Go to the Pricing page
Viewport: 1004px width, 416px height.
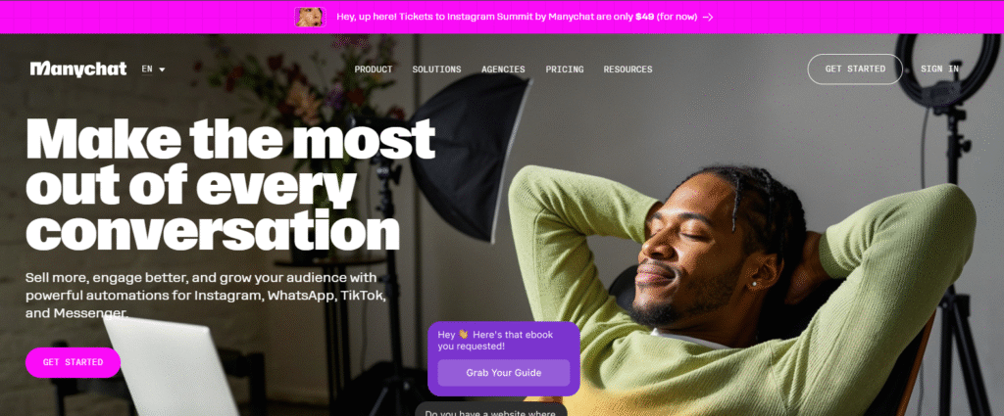point(565,69)
